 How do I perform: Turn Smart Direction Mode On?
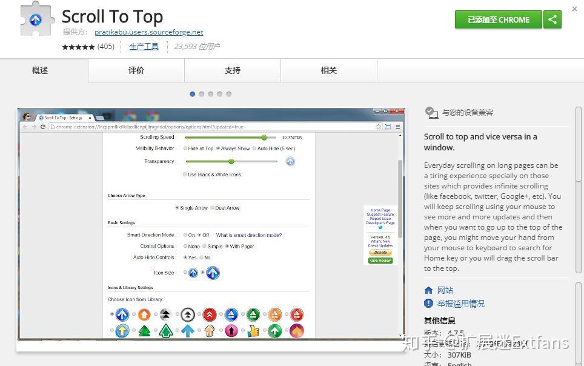coord(185,235)
